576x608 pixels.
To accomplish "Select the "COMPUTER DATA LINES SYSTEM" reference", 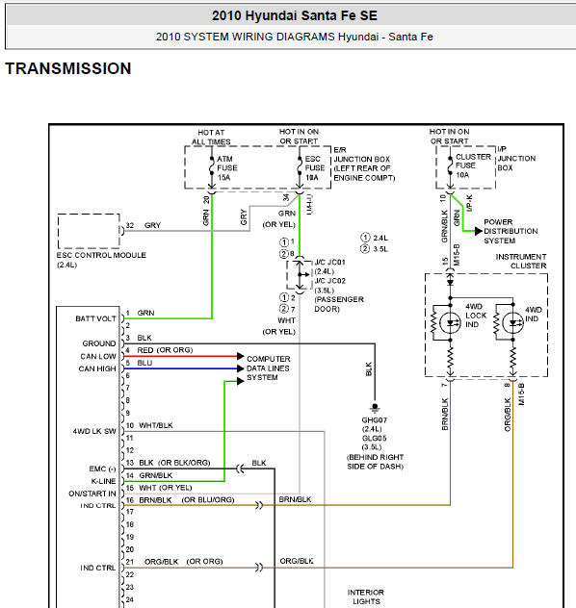I will click(x=268, y=368).
